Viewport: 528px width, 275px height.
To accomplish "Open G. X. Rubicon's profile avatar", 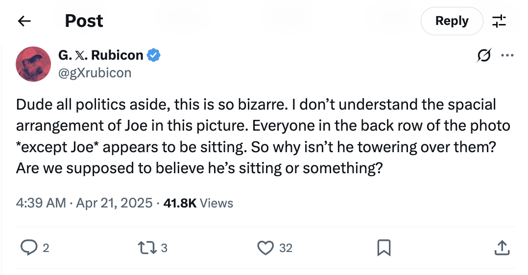I will pos(34,64).
